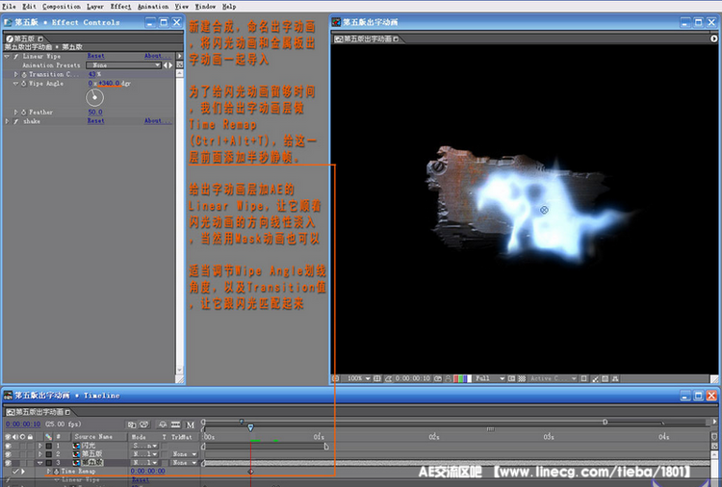The height and width of the screenshot is (487, 722).
Task: Open the Edit menu
Action: 29,7
